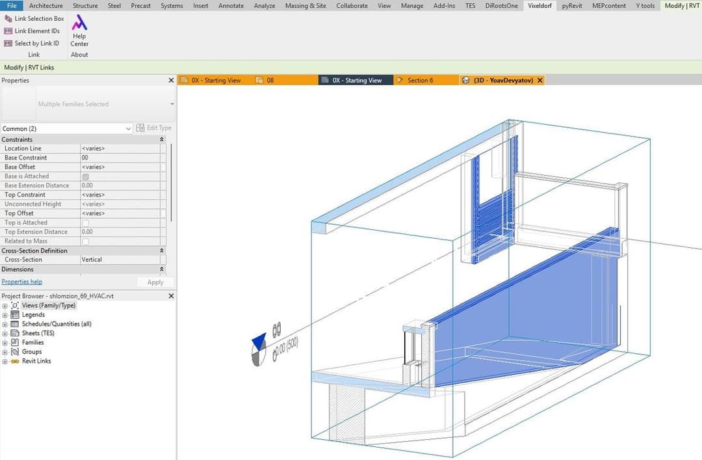Click the Properties panel vertical scrollbar

[x=171, y=182]
